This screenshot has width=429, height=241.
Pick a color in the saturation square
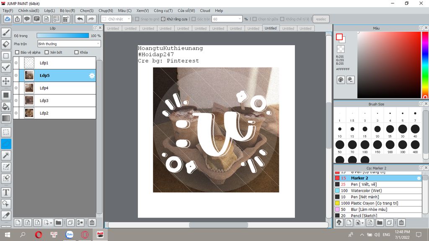click(389, 65)
